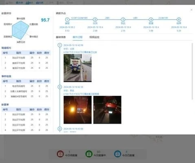Select event process step 1 circle marker
The height and width of the screenshot is (163, 195).
[60, 45]
